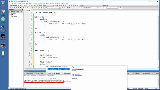Select highlighted sameName(): void autocomplete entry
Screen dimensions: 160x90
(x=58, y=69)
